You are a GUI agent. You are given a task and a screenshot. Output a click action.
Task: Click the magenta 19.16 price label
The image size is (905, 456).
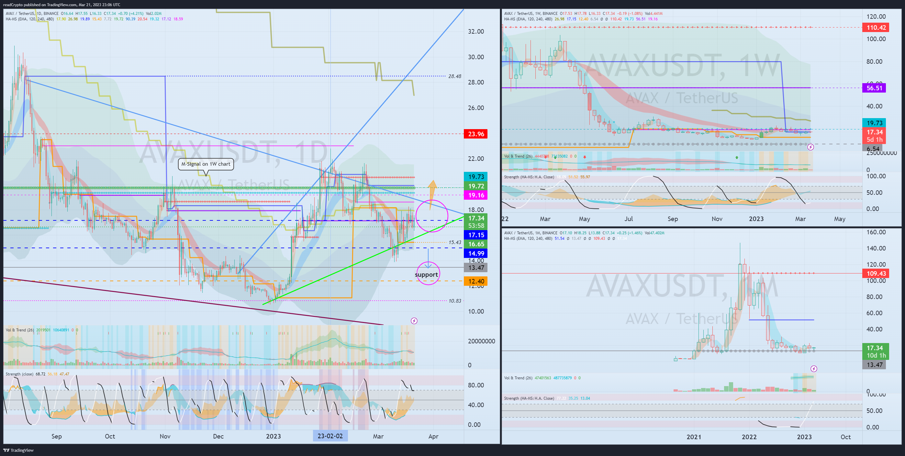(x=476, y=195)
